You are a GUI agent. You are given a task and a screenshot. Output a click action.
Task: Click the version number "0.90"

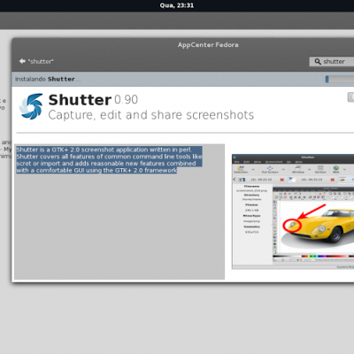click(x=126, y=100)
